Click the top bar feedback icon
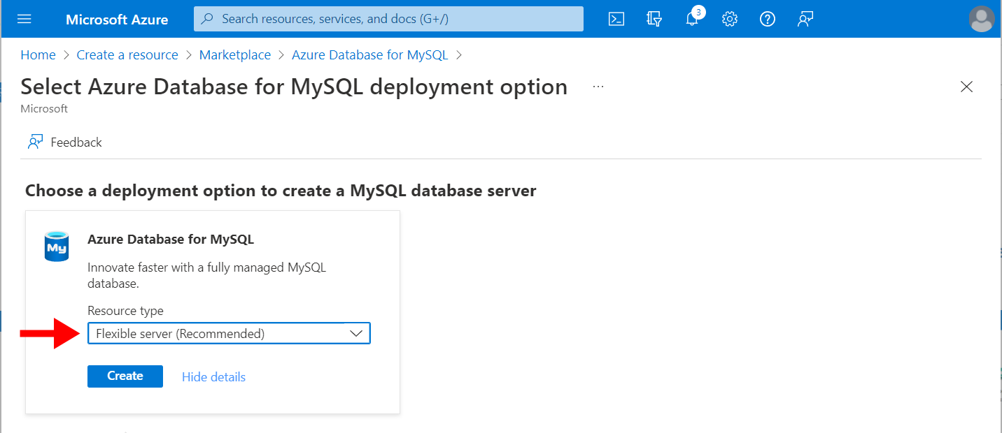Screen dimensions: 1002x433 pyautogui.click(x=805, y=19)
